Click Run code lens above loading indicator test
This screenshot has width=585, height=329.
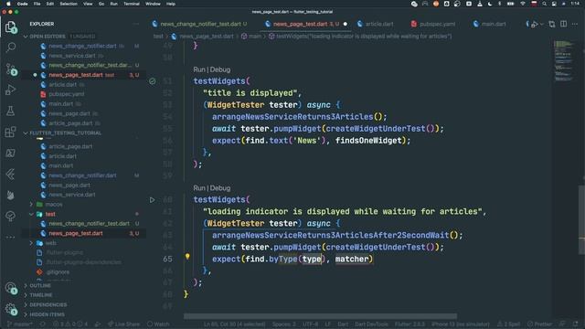click(199, 188)
